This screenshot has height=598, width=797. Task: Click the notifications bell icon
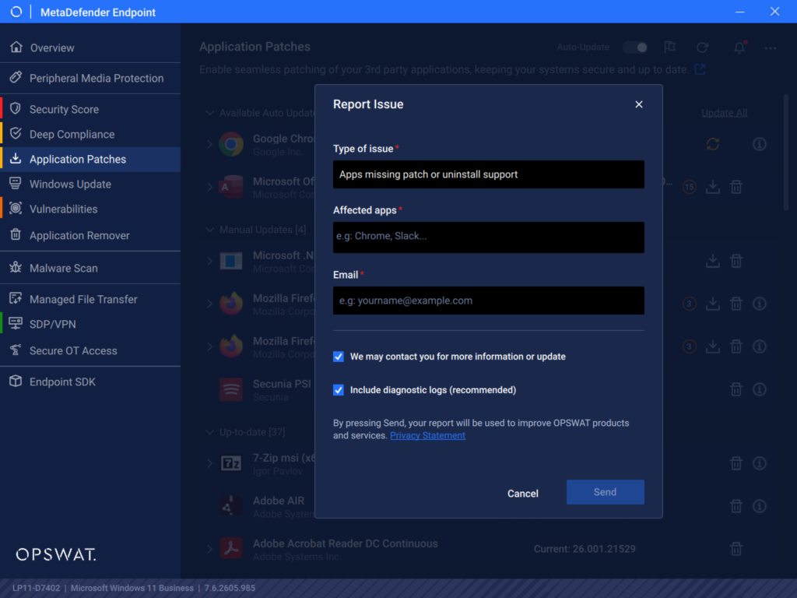739,47
